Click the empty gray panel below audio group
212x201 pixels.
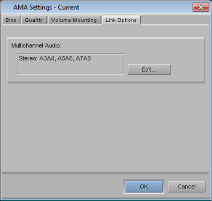(106, 128)
